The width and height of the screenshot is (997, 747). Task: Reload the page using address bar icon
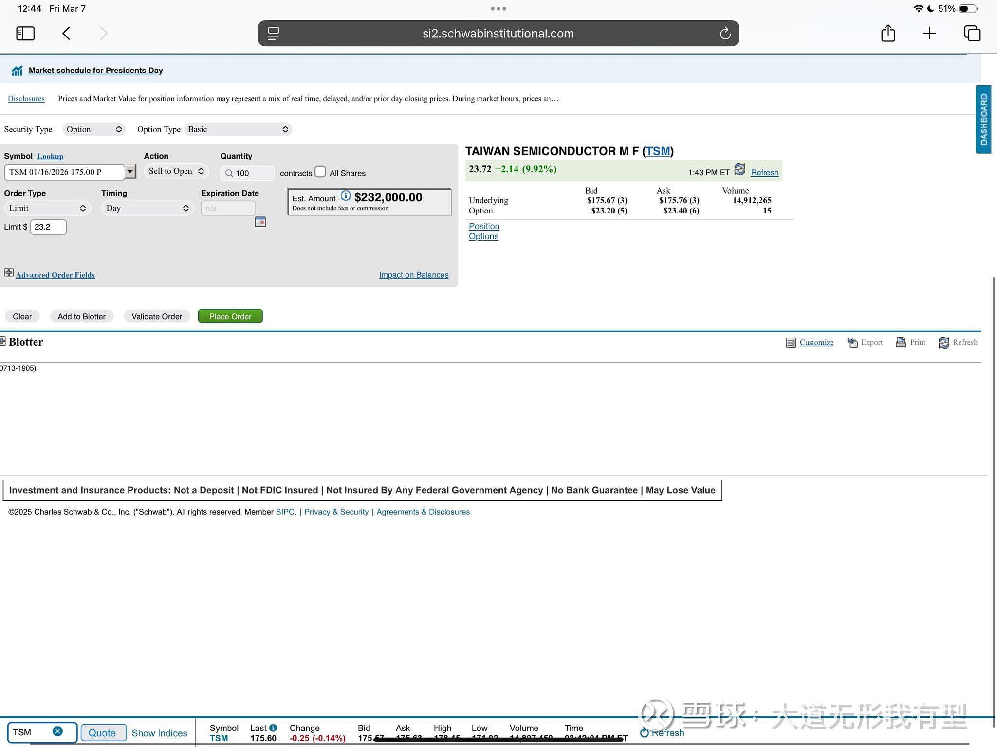click(725, 33)
